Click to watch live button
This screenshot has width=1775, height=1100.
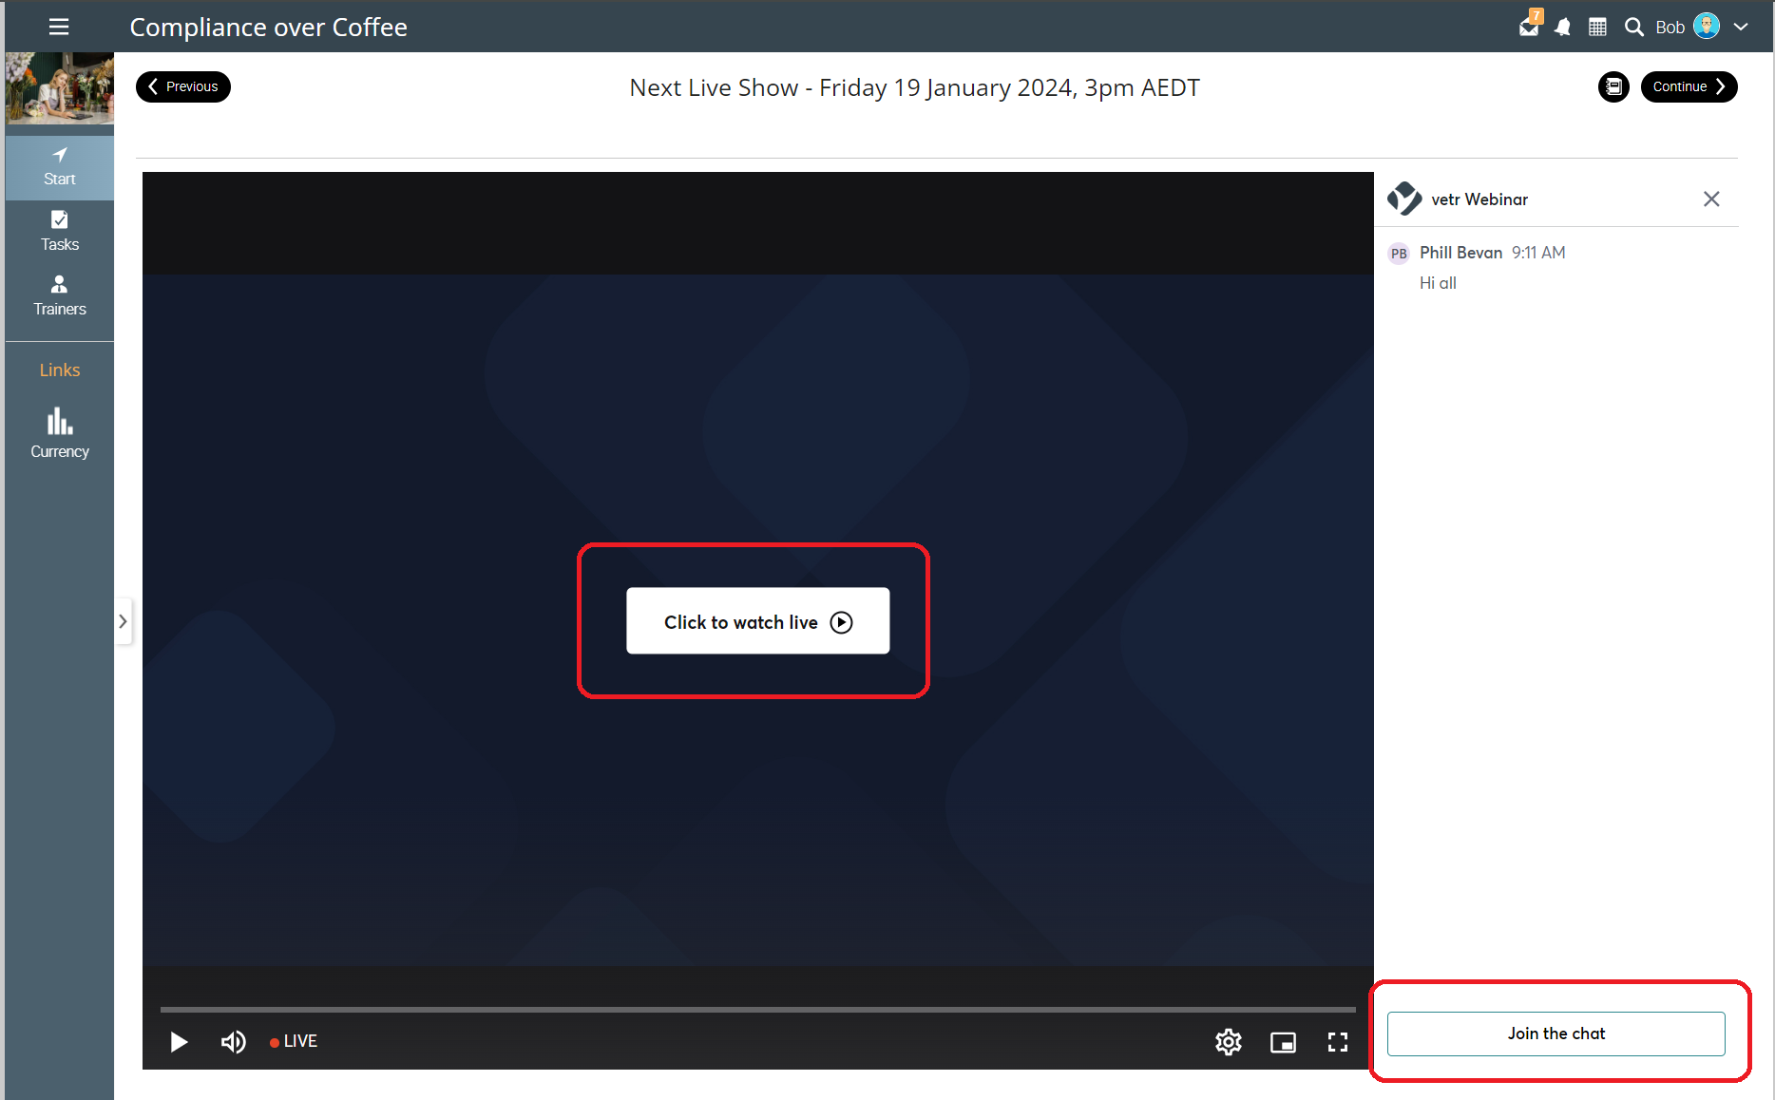(757, 621)
